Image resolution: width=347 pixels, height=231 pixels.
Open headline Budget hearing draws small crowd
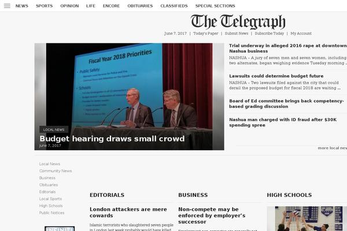[112, 139]
